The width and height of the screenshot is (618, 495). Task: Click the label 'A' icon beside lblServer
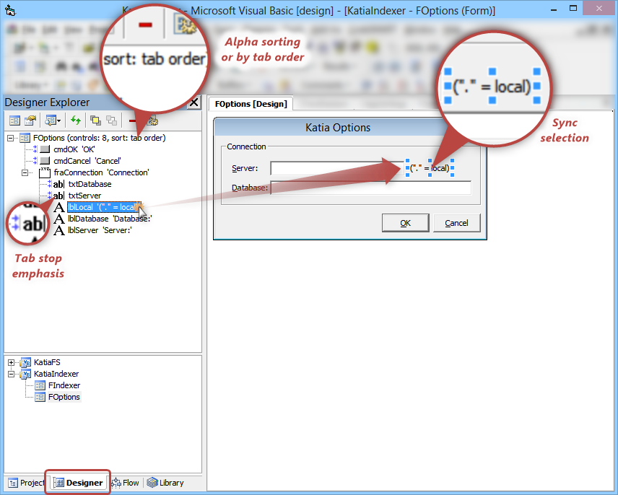(59, 230)
